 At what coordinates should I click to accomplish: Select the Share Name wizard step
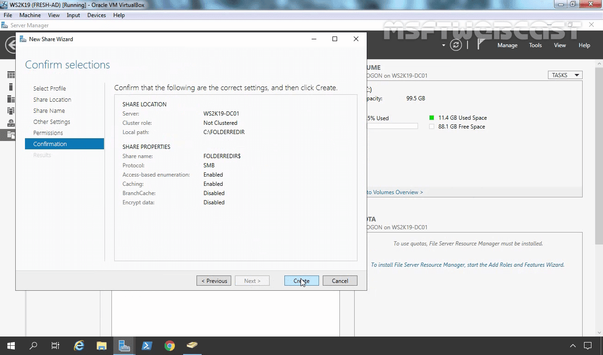click(49, 110)
